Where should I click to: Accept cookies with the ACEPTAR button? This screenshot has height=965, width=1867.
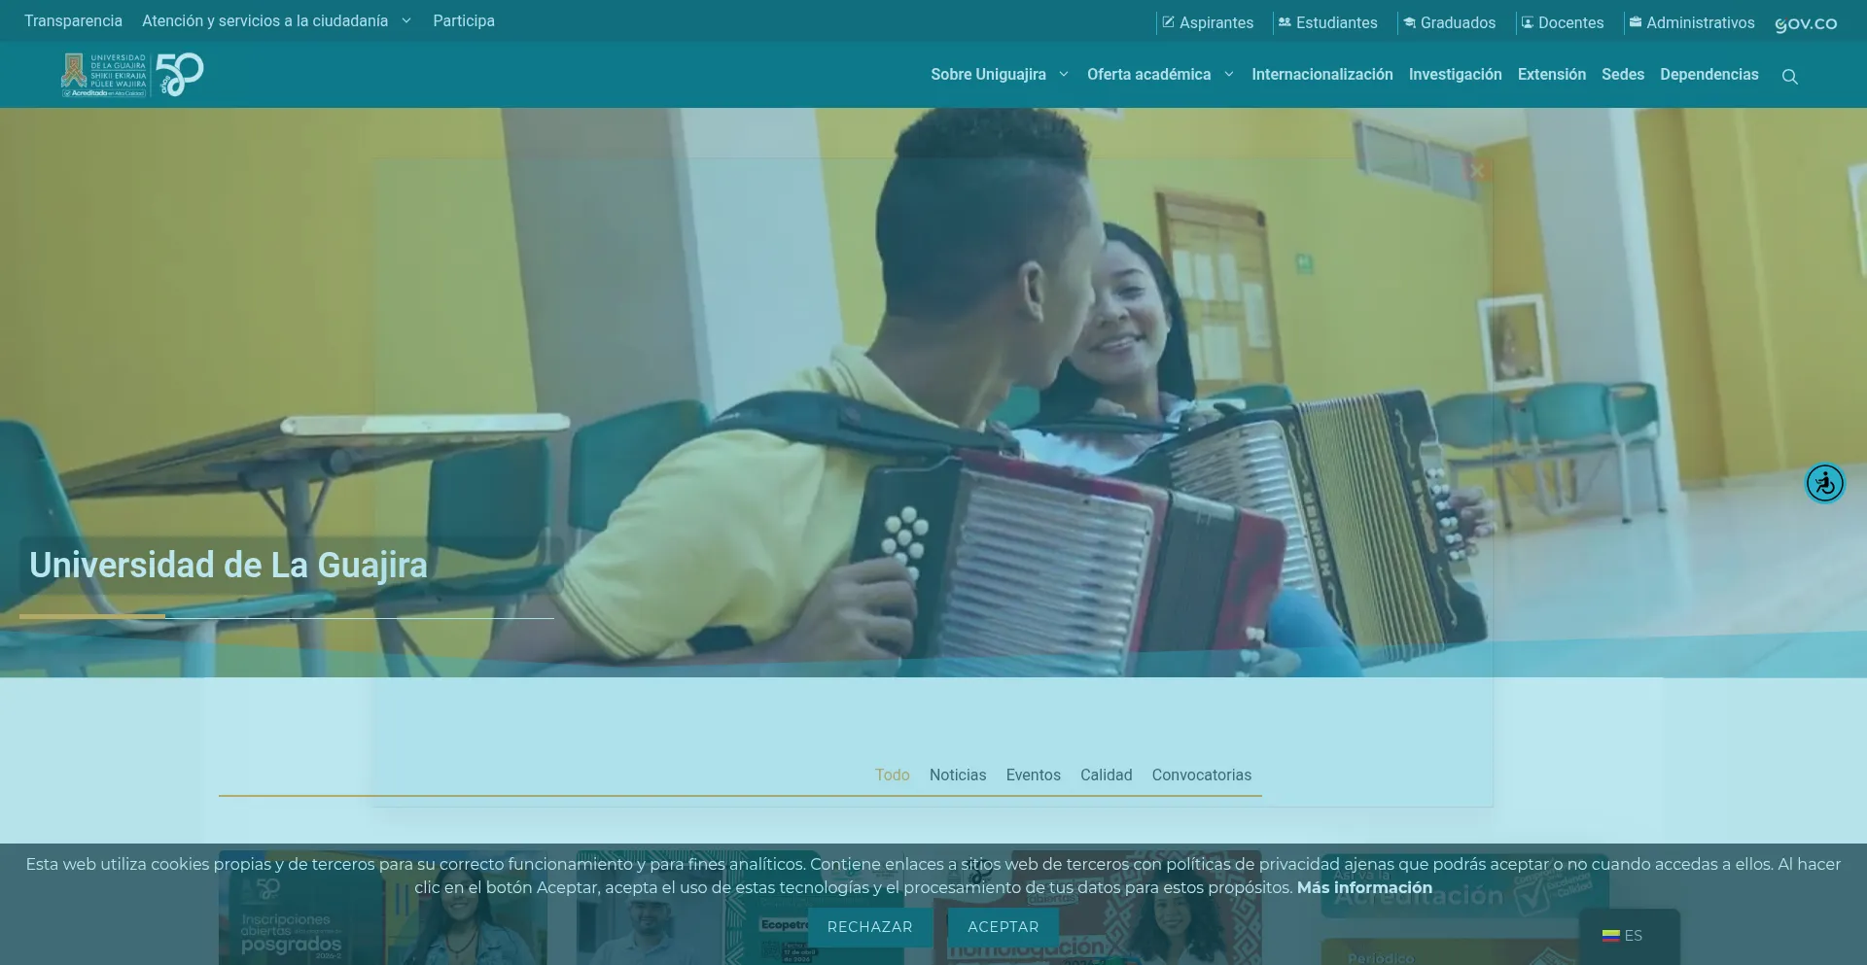pyautogui.click(x=1004, y=927)
